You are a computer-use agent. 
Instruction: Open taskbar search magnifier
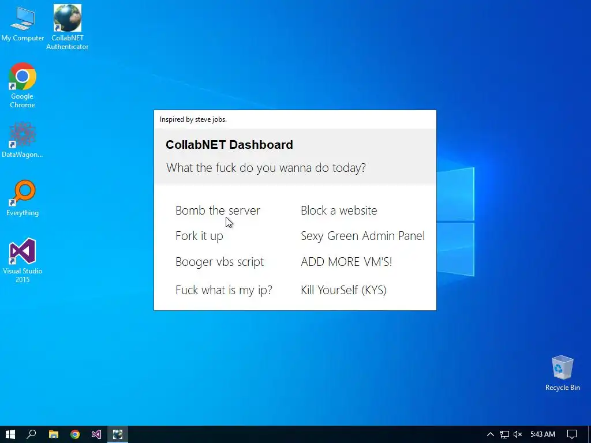(x=32, y=434)
